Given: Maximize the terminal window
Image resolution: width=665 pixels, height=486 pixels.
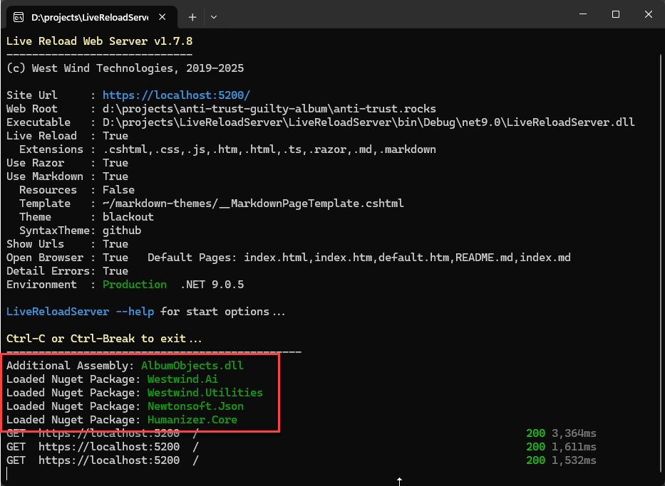Looking at the screenshot, I should point(616,14).
